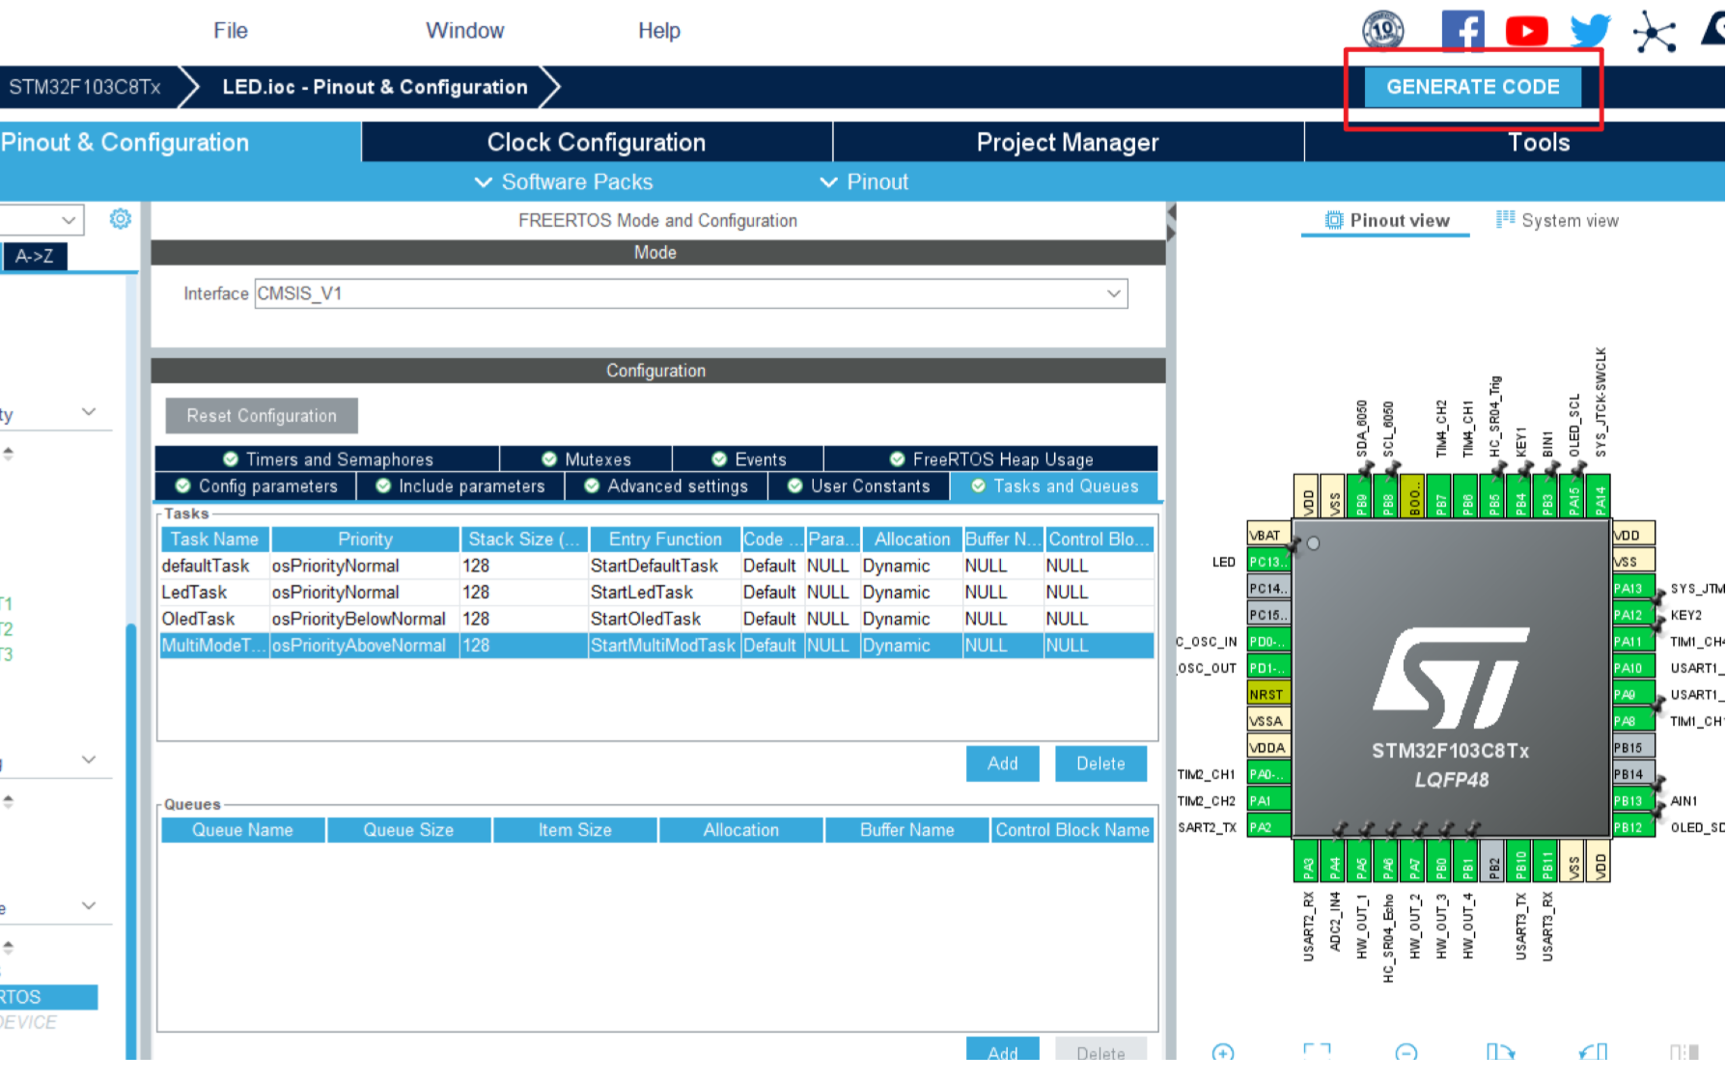Click Add button under the Tasks table

pos(1002,763)
